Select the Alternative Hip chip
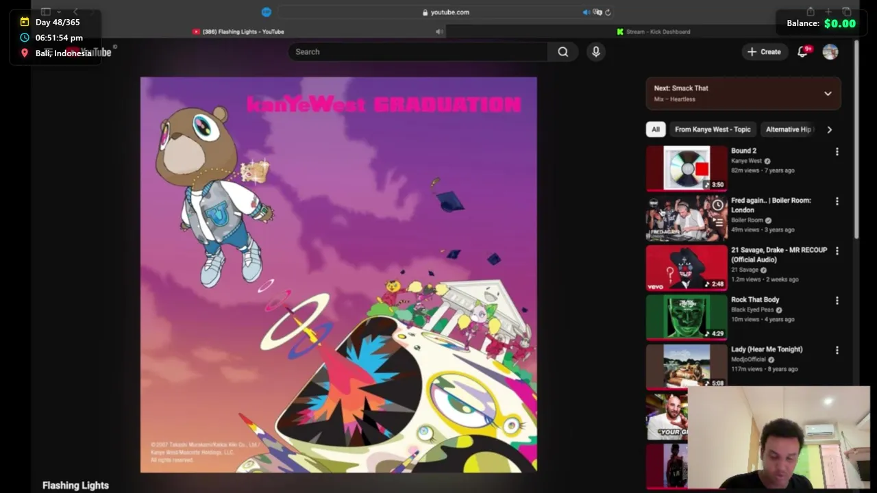 [789, 129]
